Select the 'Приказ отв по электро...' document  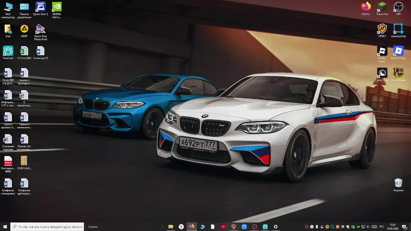pos(24,142)
